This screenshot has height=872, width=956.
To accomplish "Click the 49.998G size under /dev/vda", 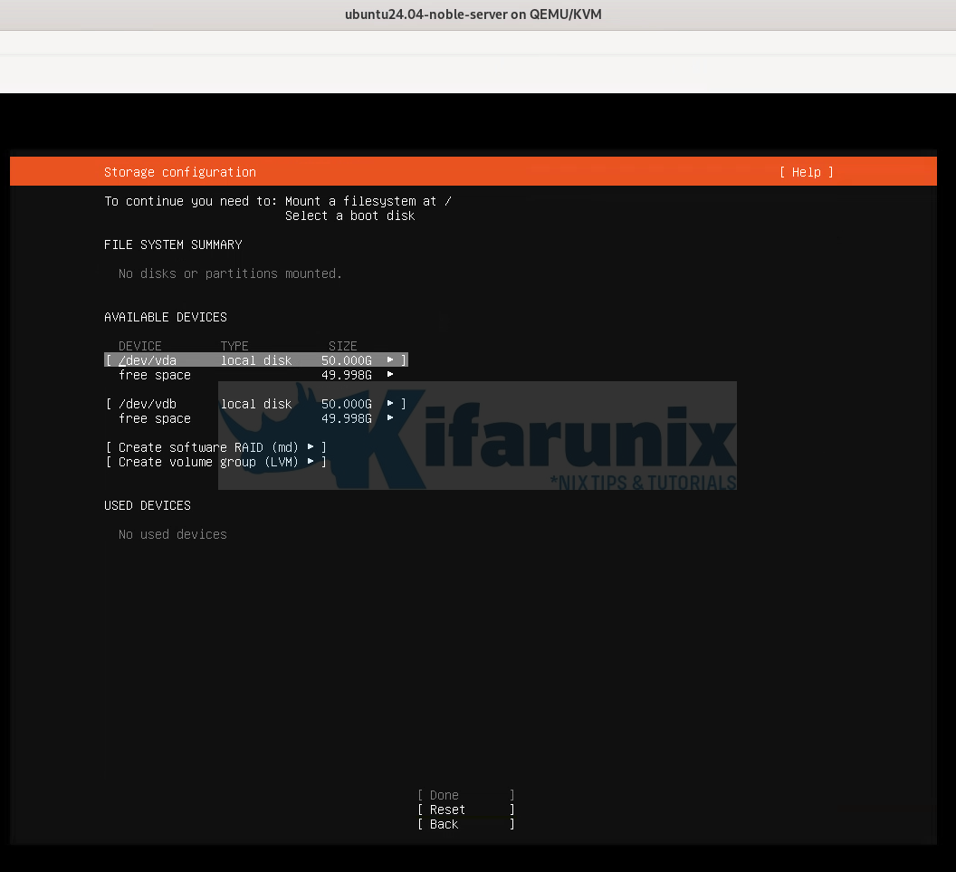I will (x=347, y=375).
